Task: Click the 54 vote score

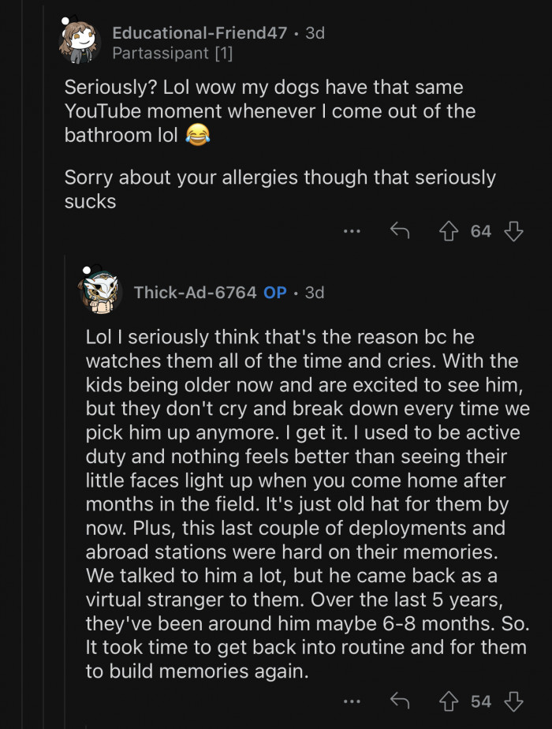Action: (x=481, y=701)
